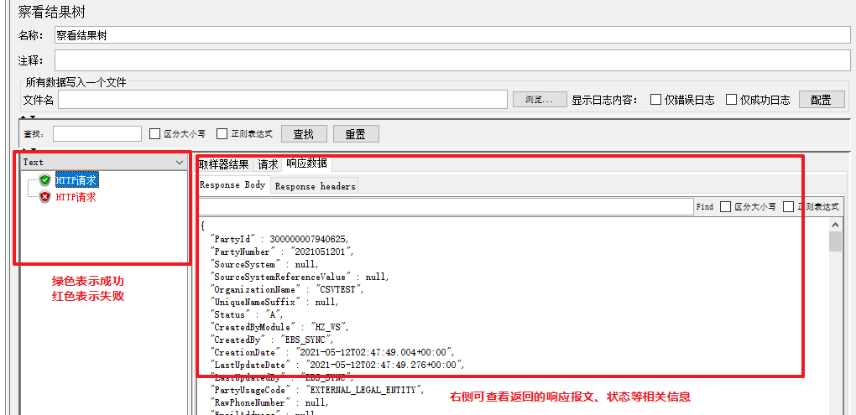Viewport: 856px width, 415px height.
Task: Switch to the 取样器结果 tab
Action: [x=223, y=164]
